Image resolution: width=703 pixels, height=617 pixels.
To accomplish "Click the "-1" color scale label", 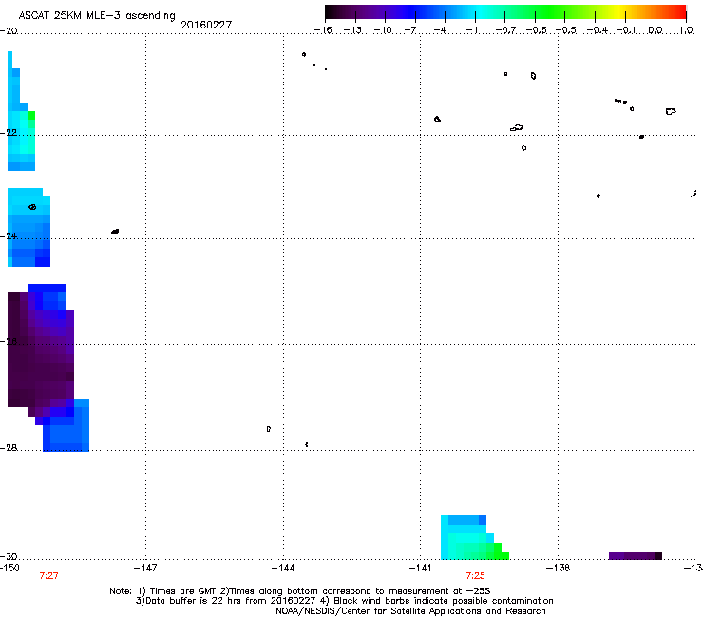I will 471,30.
